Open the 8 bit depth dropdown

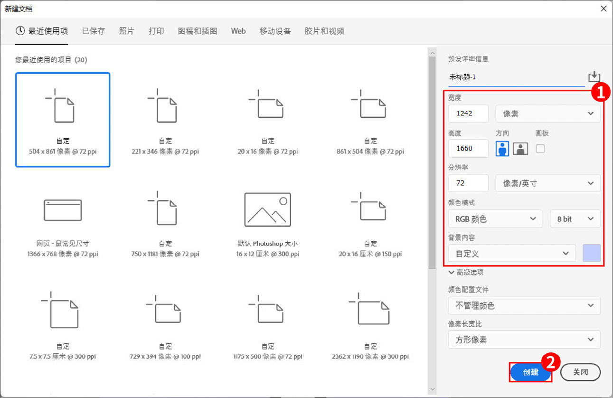click(x=575, y=219)
